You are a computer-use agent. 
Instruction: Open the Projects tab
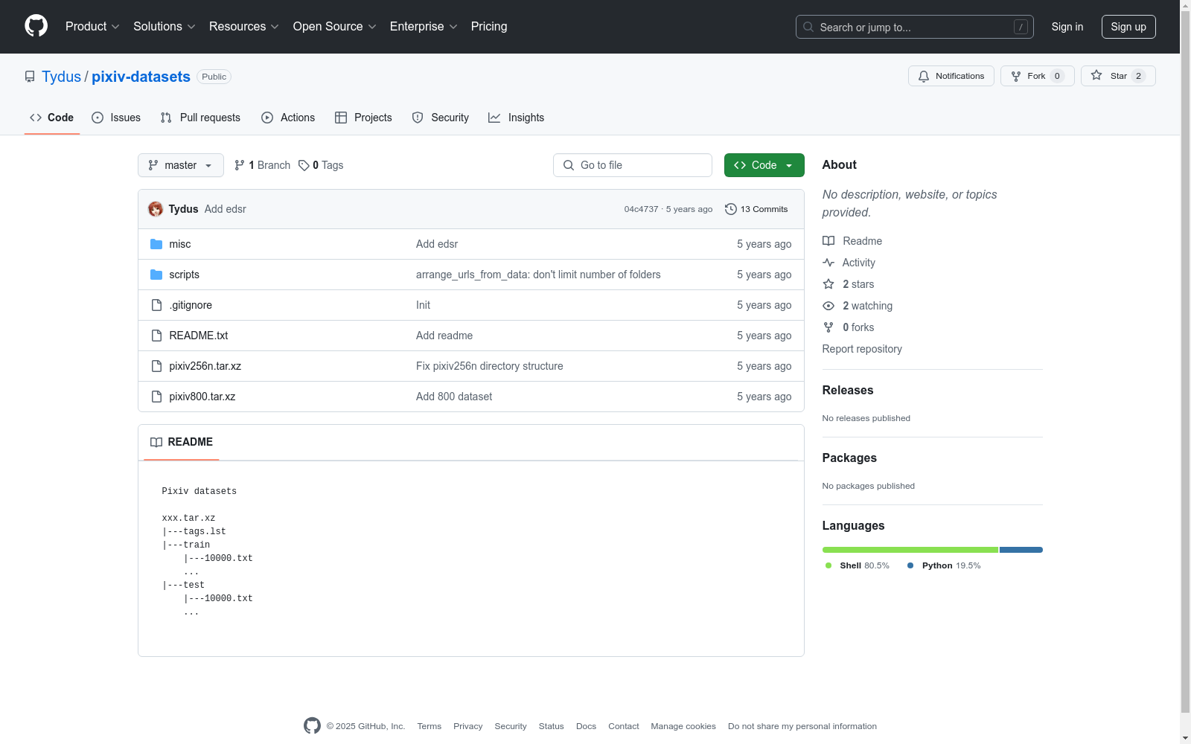(363, 118)
